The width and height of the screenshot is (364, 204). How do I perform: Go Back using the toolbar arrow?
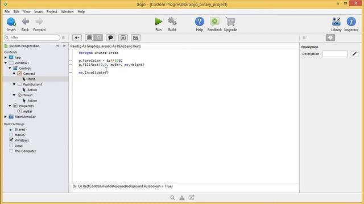point(25,22)
